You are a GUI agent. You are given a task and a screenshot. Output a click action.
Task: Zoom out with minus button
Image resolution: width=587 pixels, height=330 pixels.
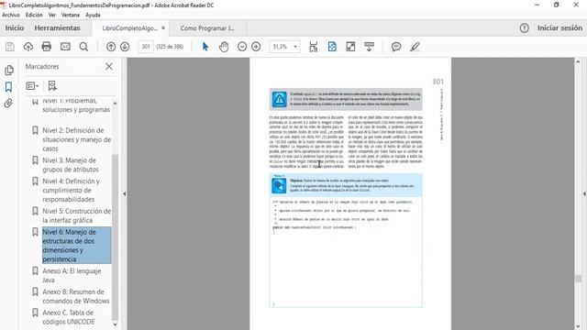coord(242,47)
